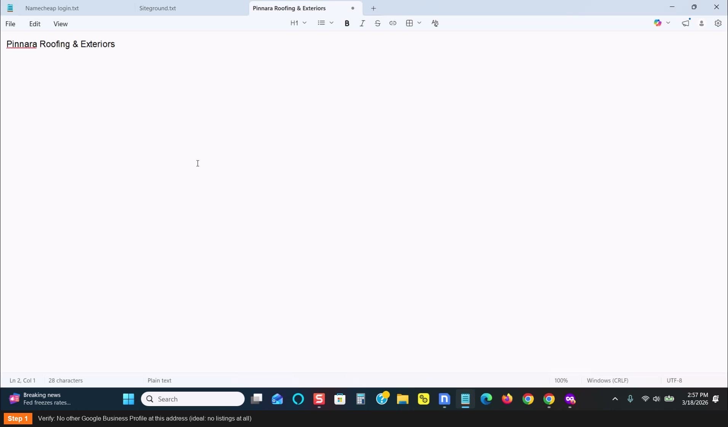
Task: Click the Windows (CRLF) line ending indicator
Action: coord(607,380)
